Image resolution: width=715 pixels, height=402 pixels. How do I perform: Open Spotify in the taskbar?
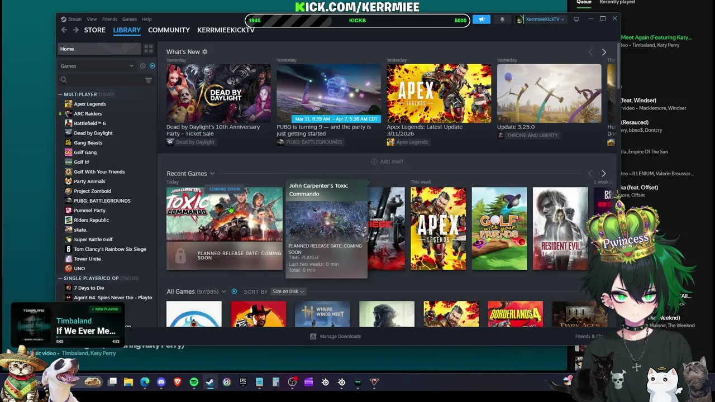click(194, 382)
